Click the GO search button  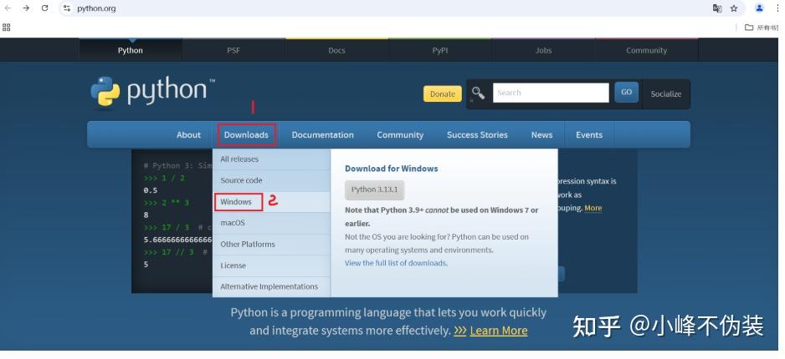point(626,93)
